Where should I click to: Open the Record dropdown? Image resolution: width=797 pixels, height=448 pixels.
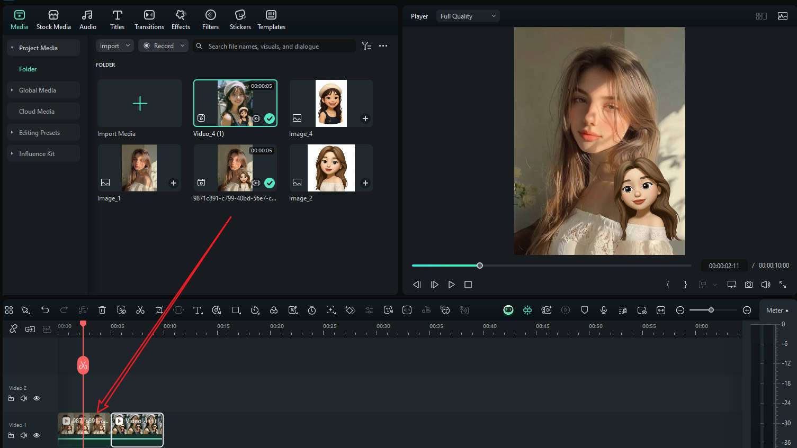[164, 46]
